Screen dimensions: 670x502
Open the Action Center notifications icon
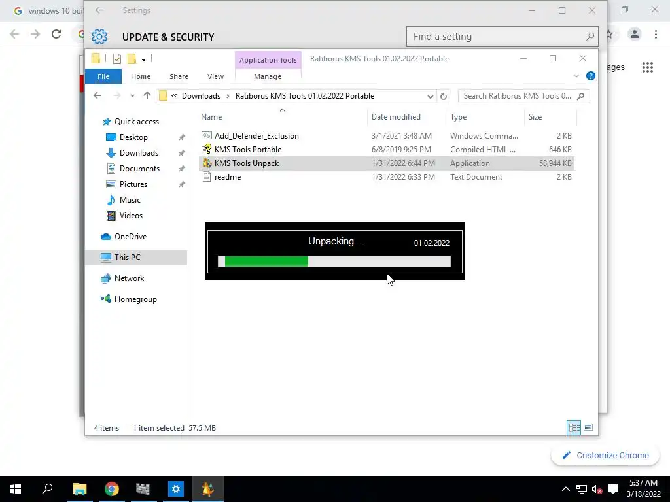pyautogui.click(x=613, y=489)
